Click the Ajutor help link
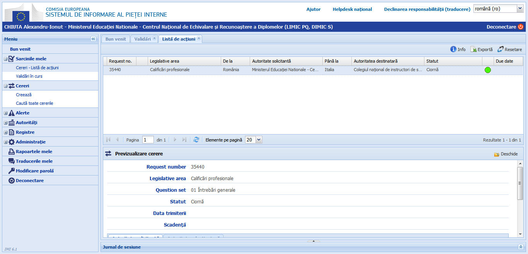This screenshot has width=528, height=254. tap(313, 9)
